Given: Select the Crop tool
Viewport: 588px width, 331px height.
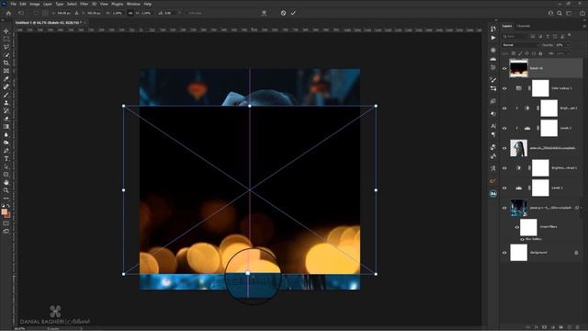Looking at the screenshot, I should tap(6, 63).
